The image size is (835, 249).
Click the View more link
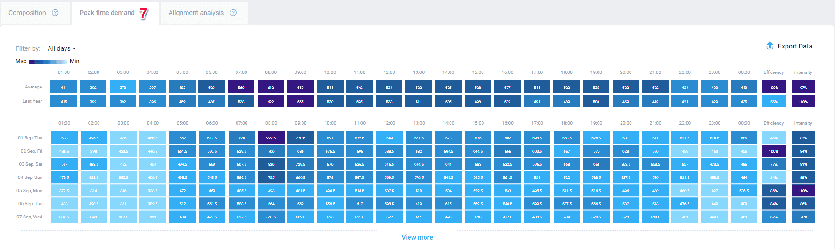tap(417, 237)
